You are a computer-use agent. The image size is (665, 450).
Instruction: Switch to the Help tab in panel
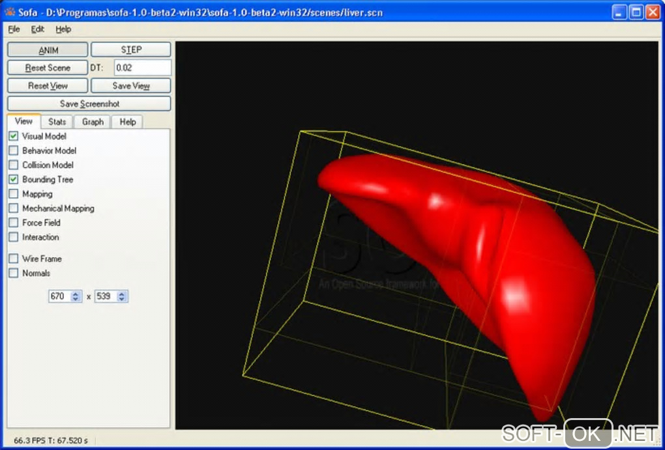tap(127, 122)
